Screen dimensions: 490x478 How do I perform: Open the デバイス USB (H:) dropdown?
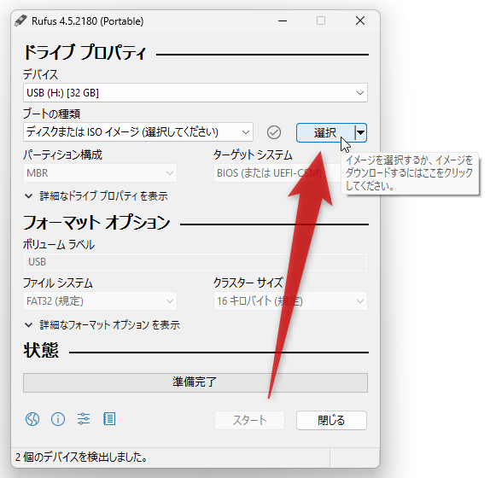195,93
